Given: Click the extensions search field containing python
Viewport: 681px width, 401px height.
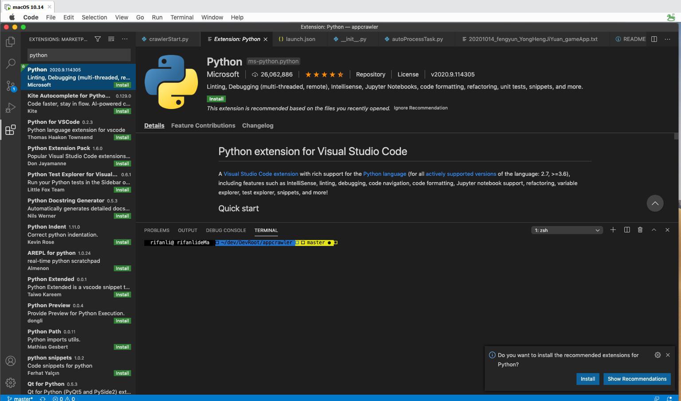Looking at the screenshot, I should (79, 55).
